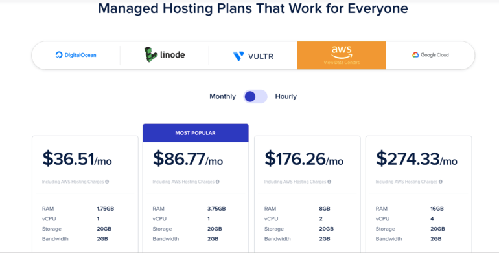Viewport: 499px width, 254px height.
Task: Choose the $176.26/mo plan price
Action: click(304, 159)
